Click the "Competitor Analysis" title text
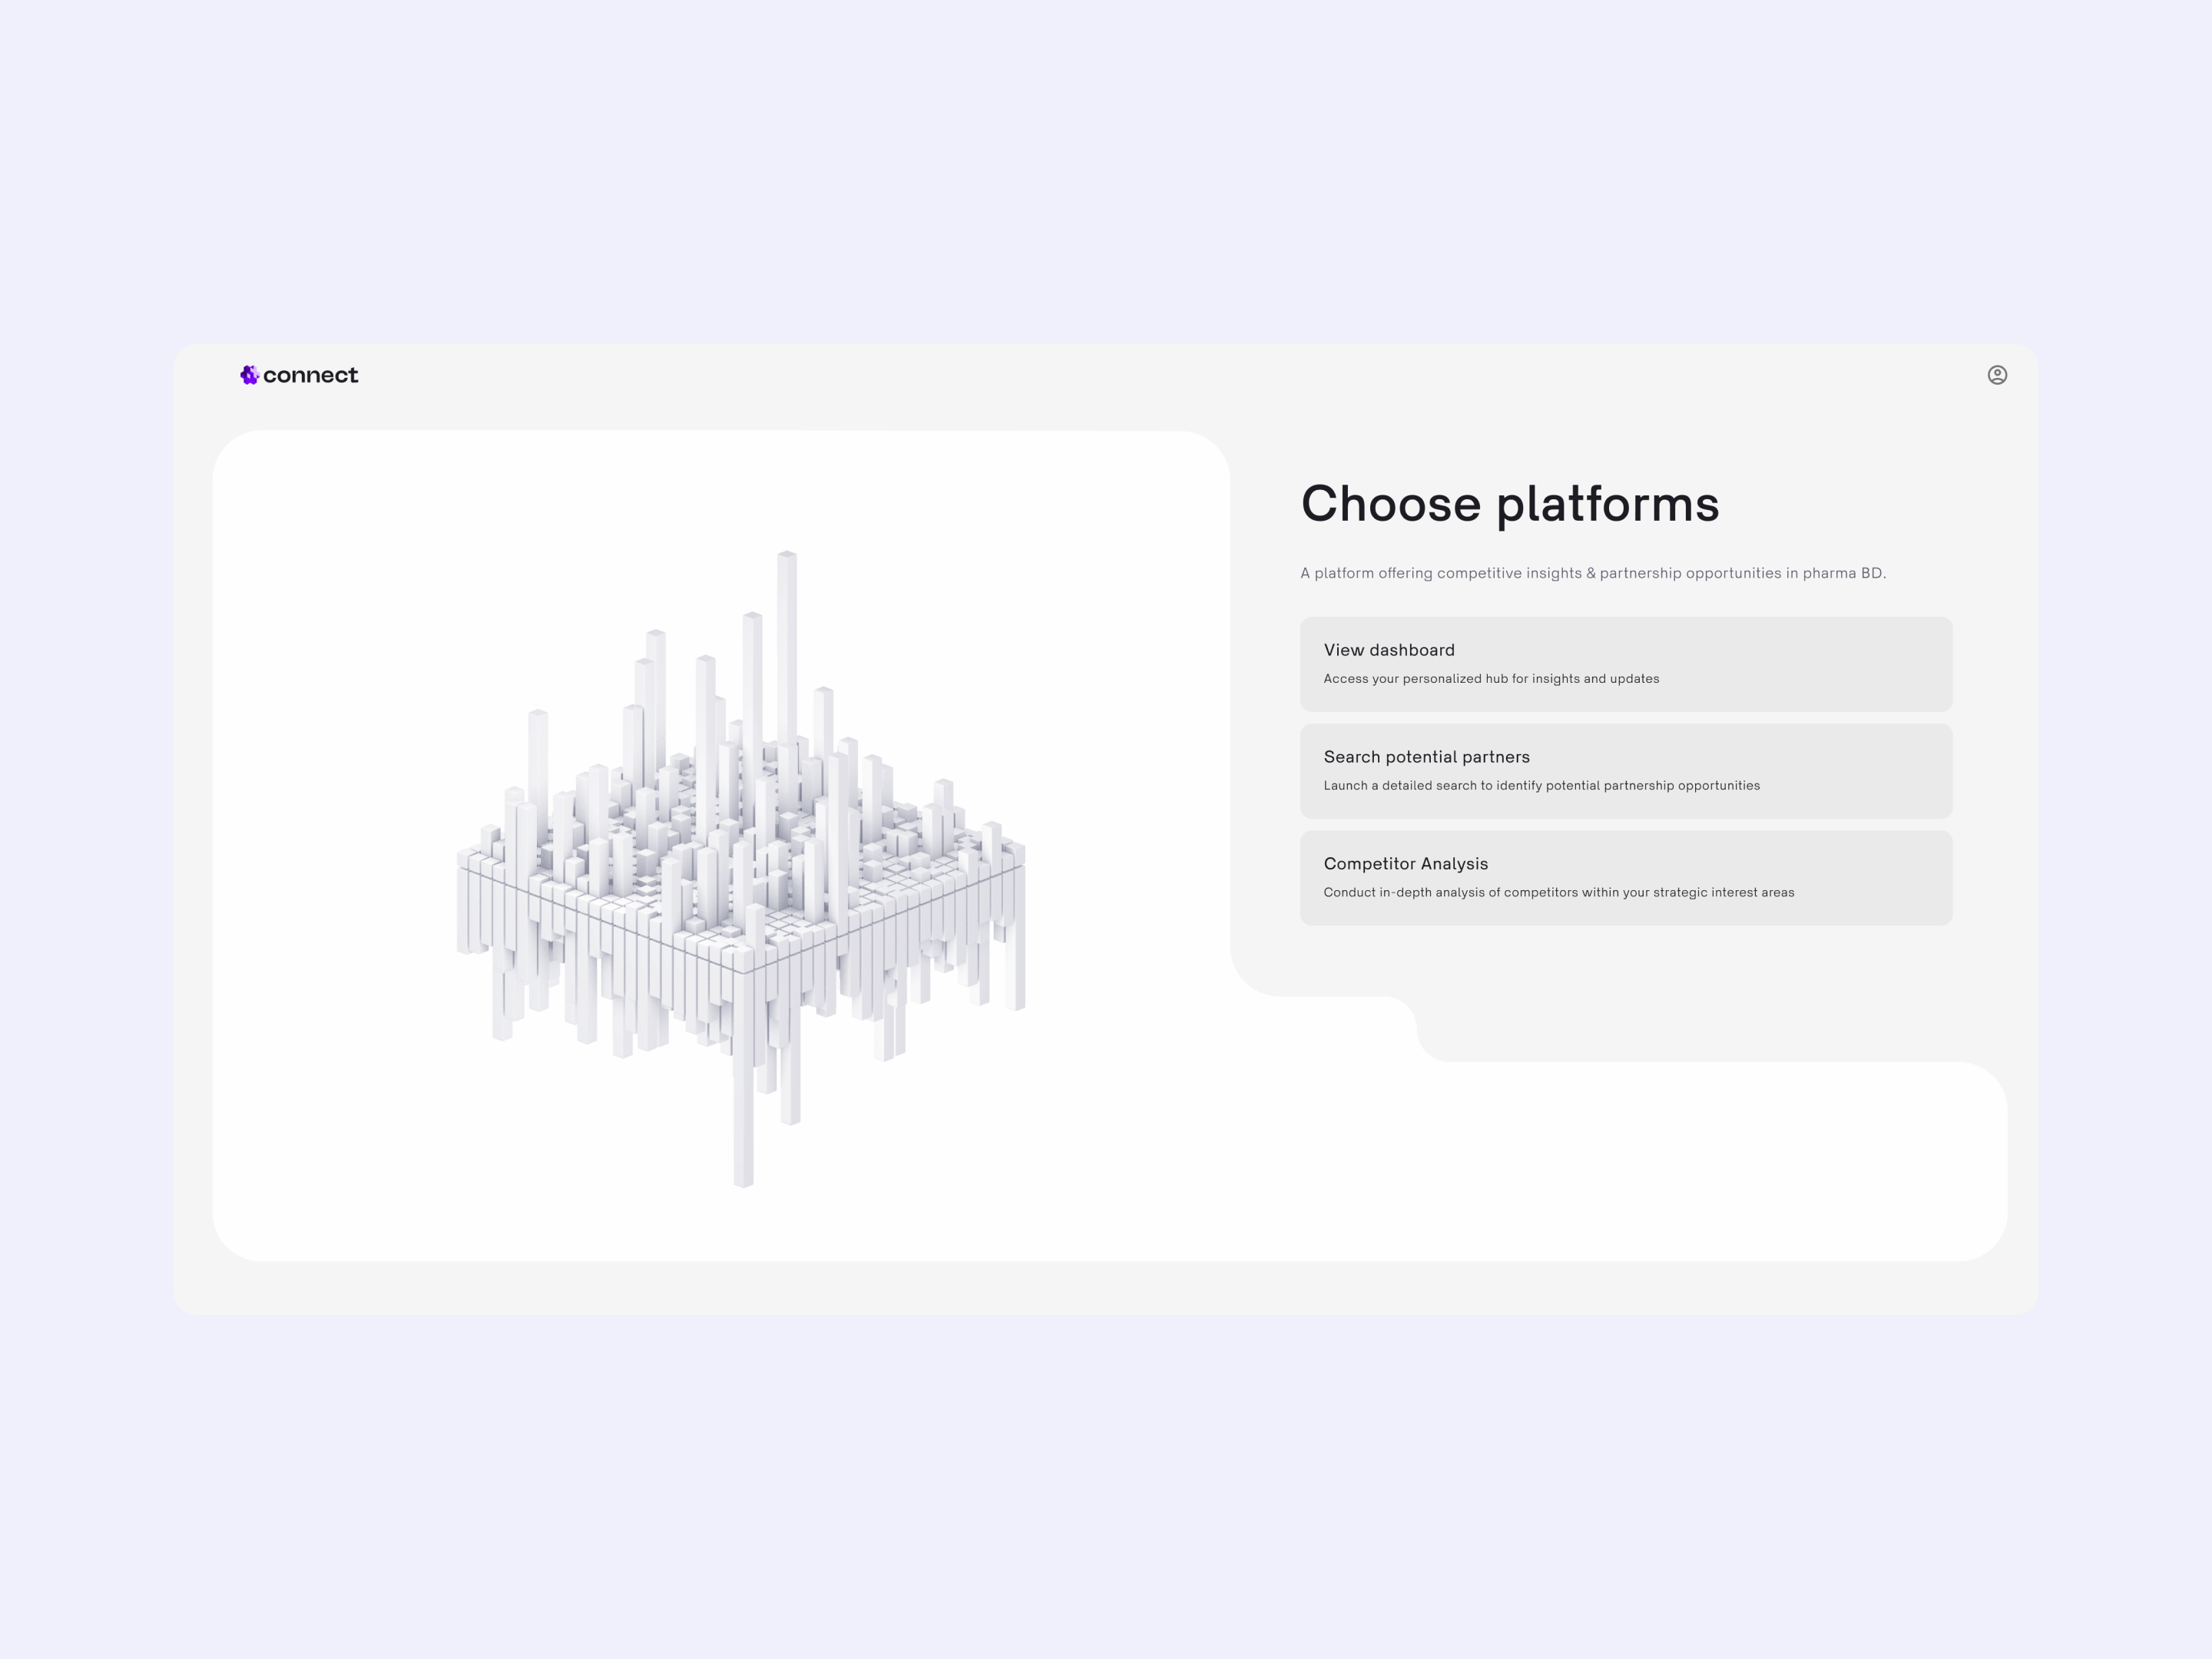 click(x=1405, y=864)
